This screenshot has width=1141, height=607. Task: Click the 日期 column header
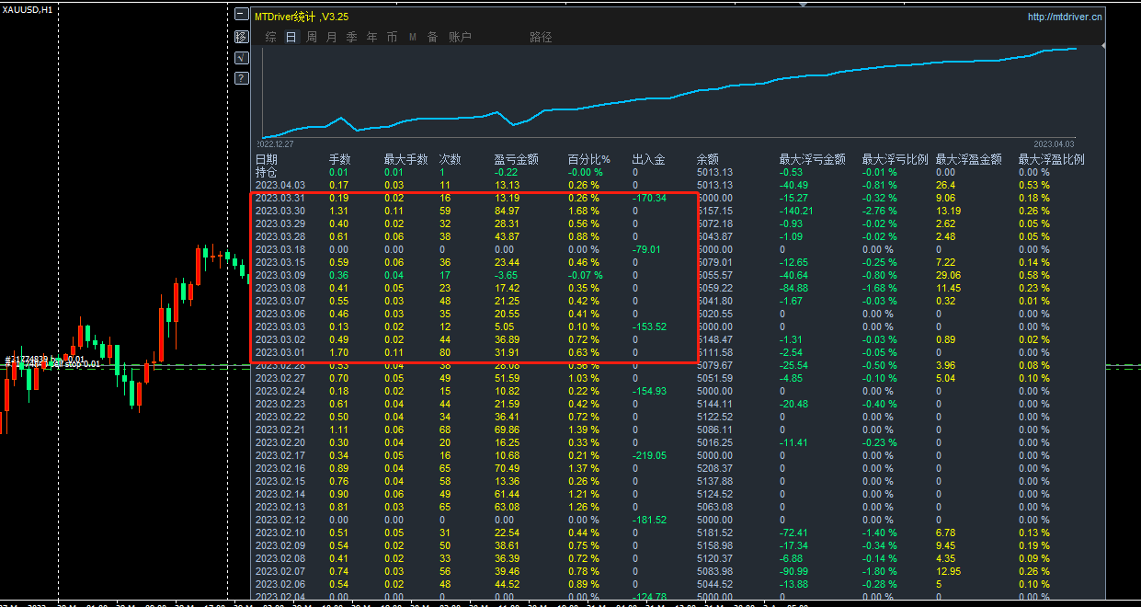click(x=266, y=159)
